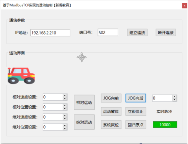
Task: Decrease 相对位置设置 with down arrow
Action: [65, 109]
